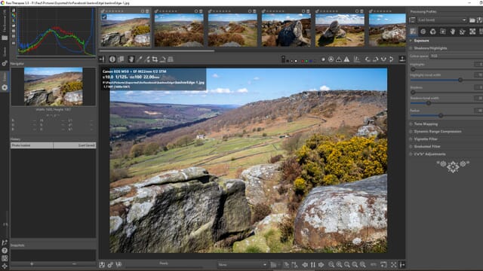Open first filmstrip thumbnail with yellow gorse
Screen dimensions: 483x271
coord(125,30)
